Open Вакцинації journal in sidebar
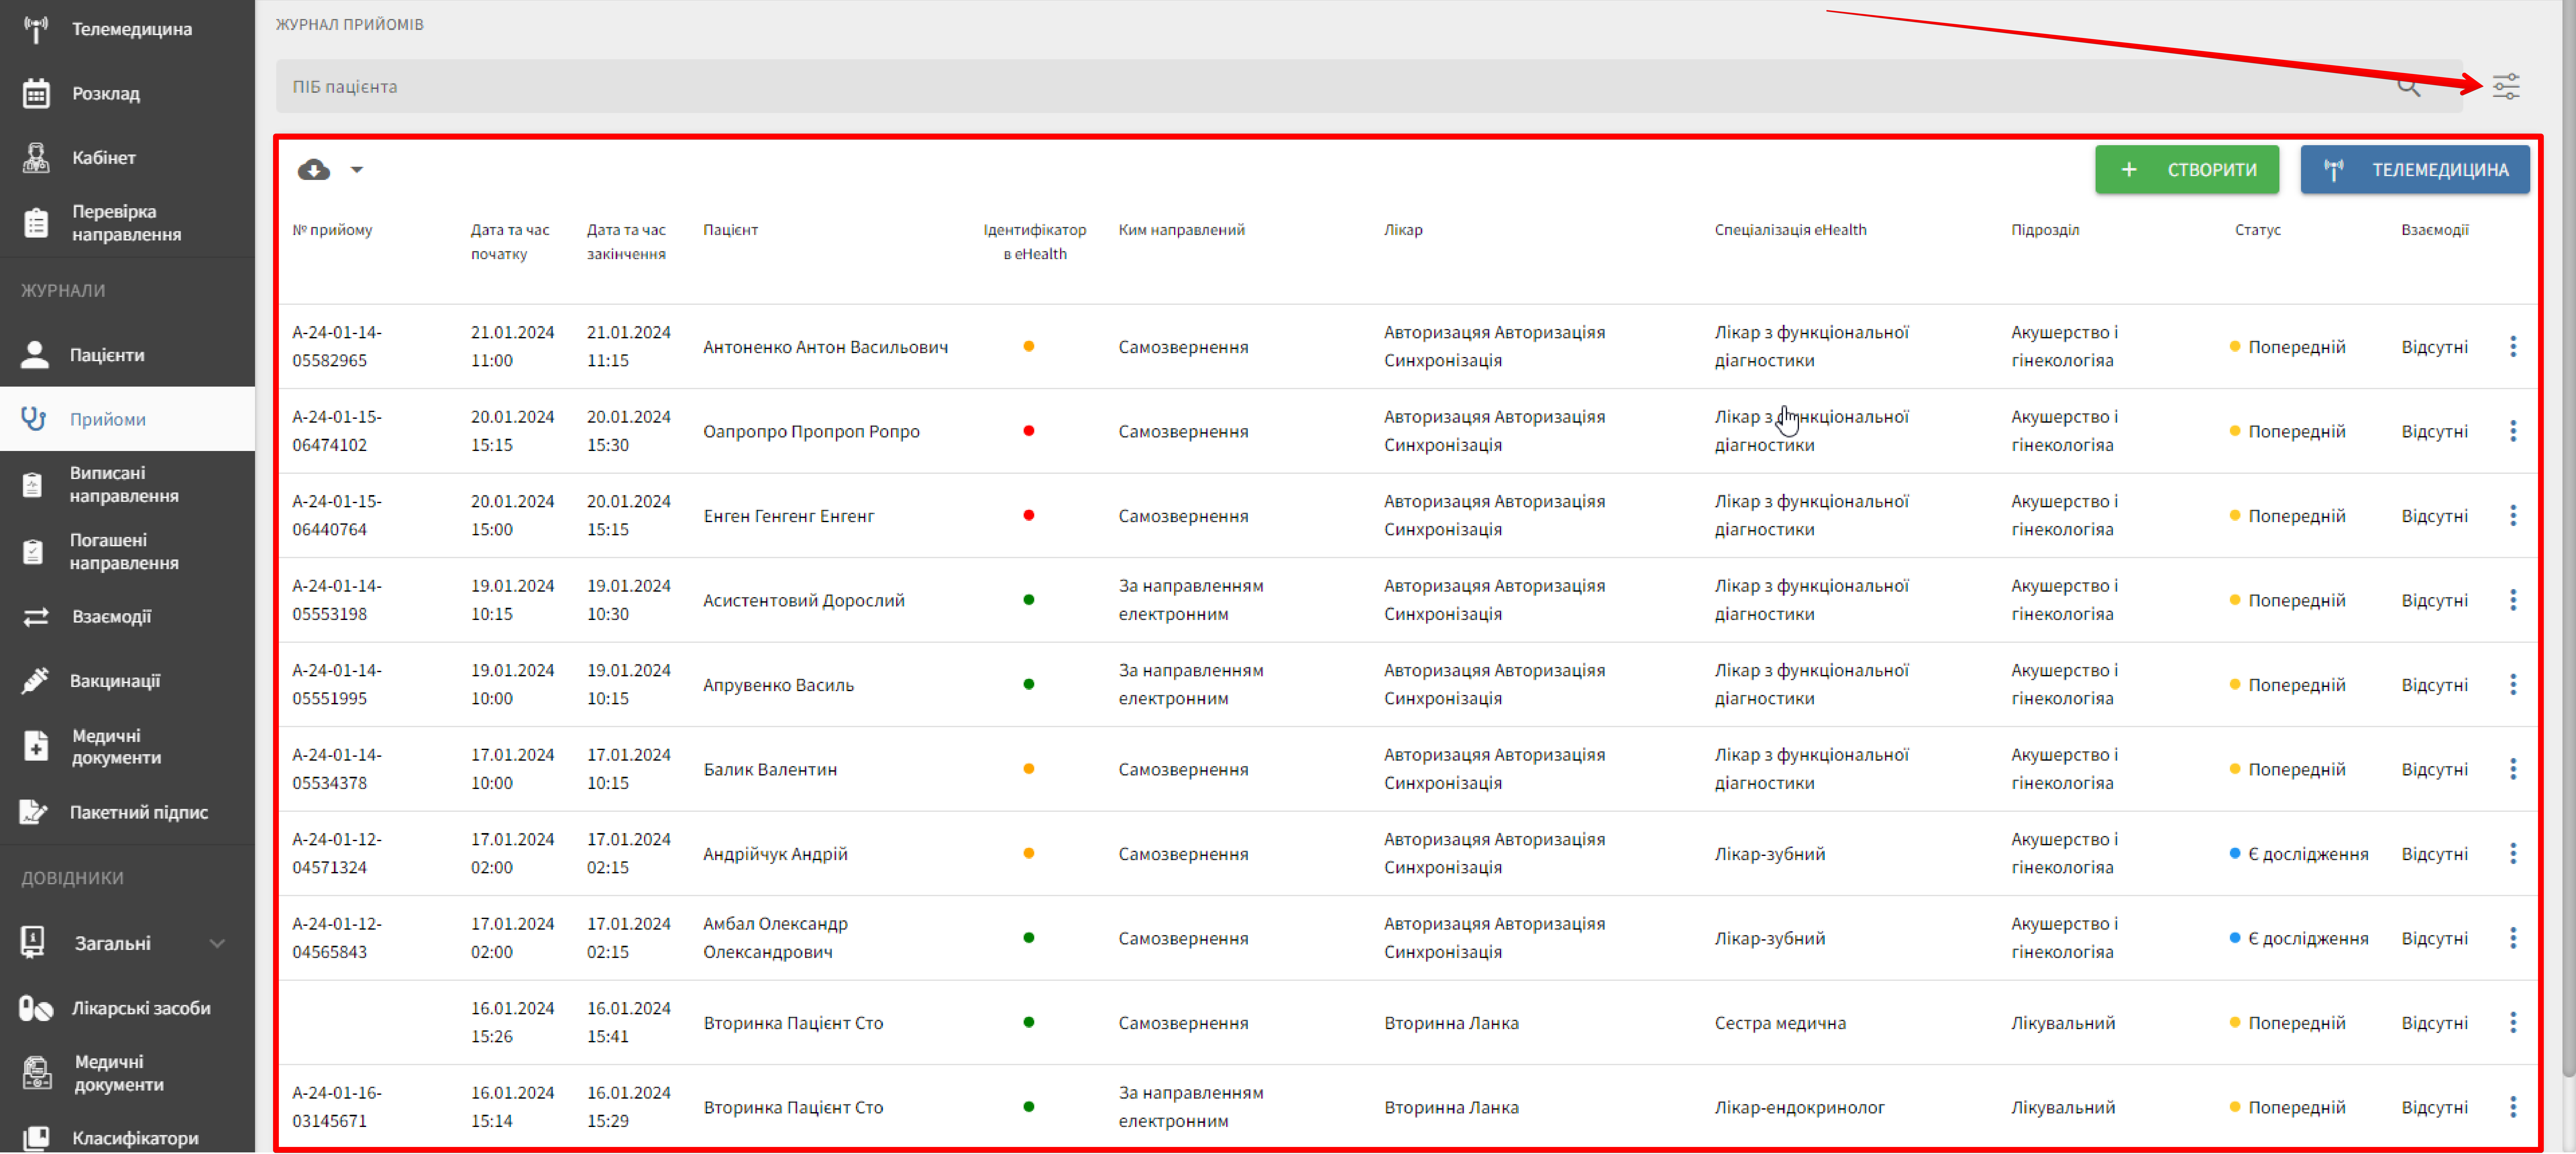 pyautogui.click(x=127, y=681)
